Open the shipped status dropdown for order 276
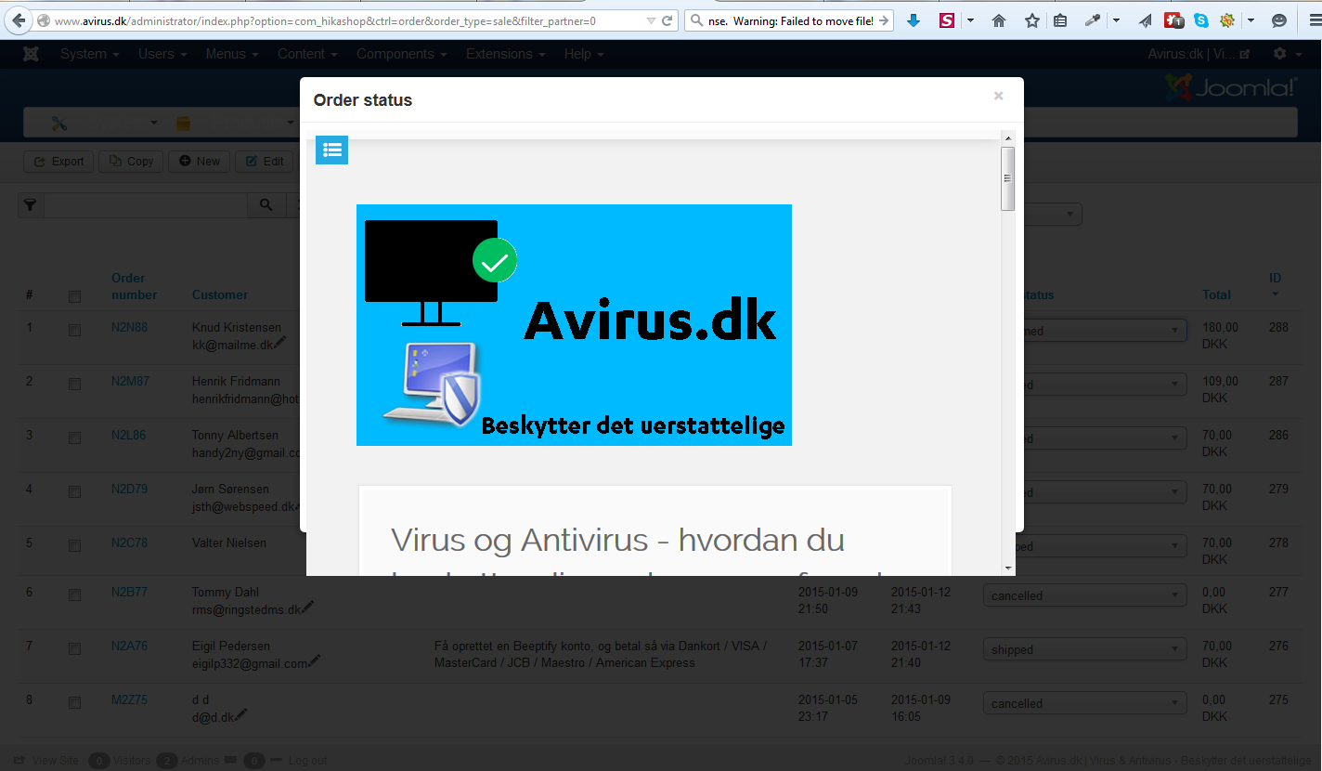The width and height of the screenshot is (1322, 771). 1085,649
